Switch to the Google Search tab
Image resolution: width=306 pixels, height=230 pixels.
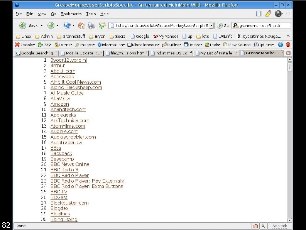[37, 53]
